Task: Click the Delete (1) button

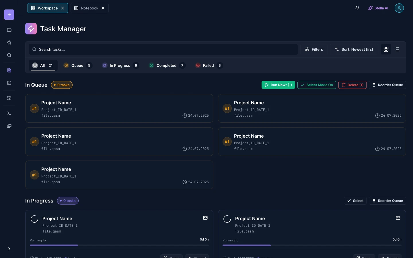Action: (x=352, y=85)
